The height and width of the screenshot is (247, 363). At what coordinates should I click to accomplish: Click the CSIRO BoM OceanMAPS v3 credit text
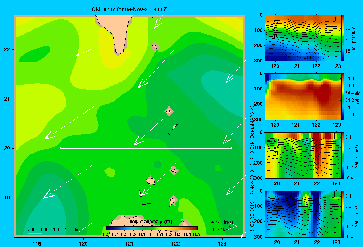point(252,168)
